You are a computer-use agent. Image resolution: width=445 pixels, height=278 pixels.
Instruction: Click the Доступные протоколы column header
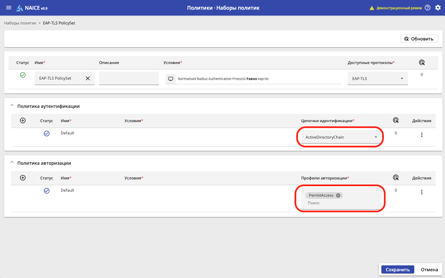(x=371, y=62)
